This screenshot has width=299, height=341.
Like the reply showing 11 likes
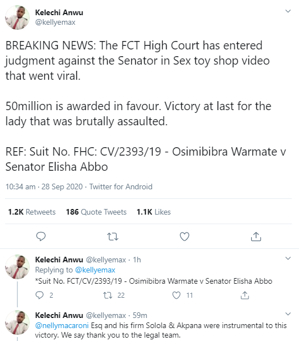click(x=176, y=295)
